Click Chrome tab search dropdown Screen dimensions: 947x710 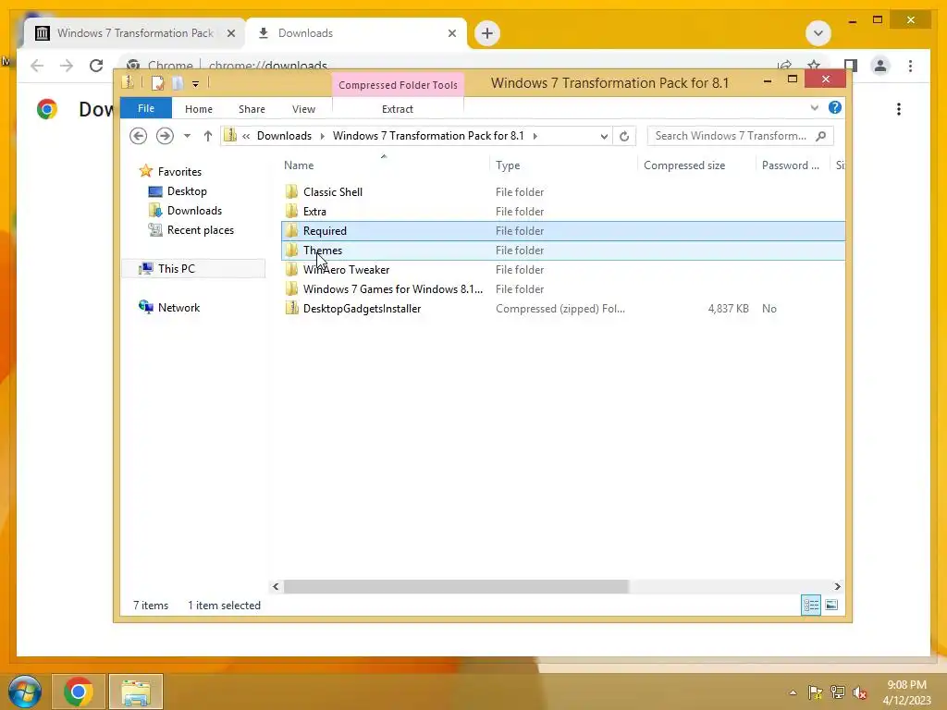click(818, 33)
